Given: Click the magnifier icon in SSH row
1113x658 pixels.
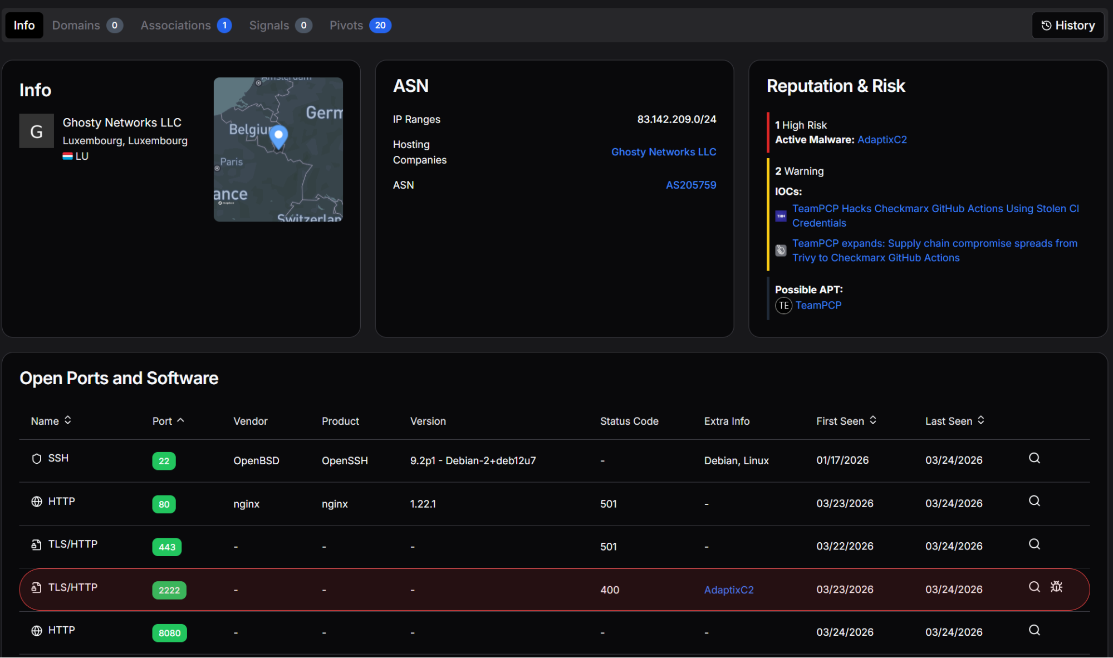Looking at the screenshot, I should point(1034,458).
